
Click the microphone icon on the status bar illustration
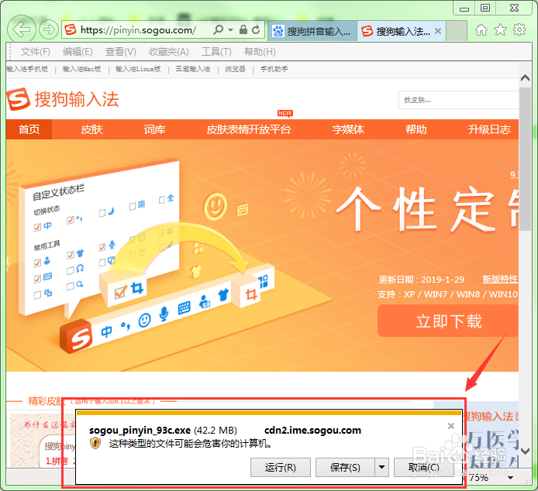(x=164, y=314)
